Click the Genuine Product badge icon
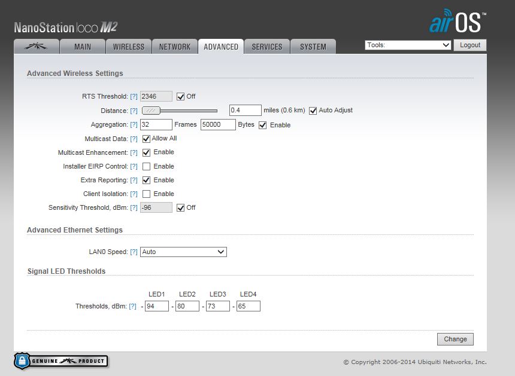Screen dimensions: 515x376 coord(61,361)
